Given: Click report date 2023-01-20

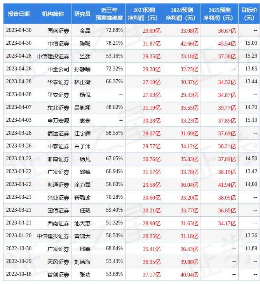Looking at the screenshot, I should pos(19,236).
